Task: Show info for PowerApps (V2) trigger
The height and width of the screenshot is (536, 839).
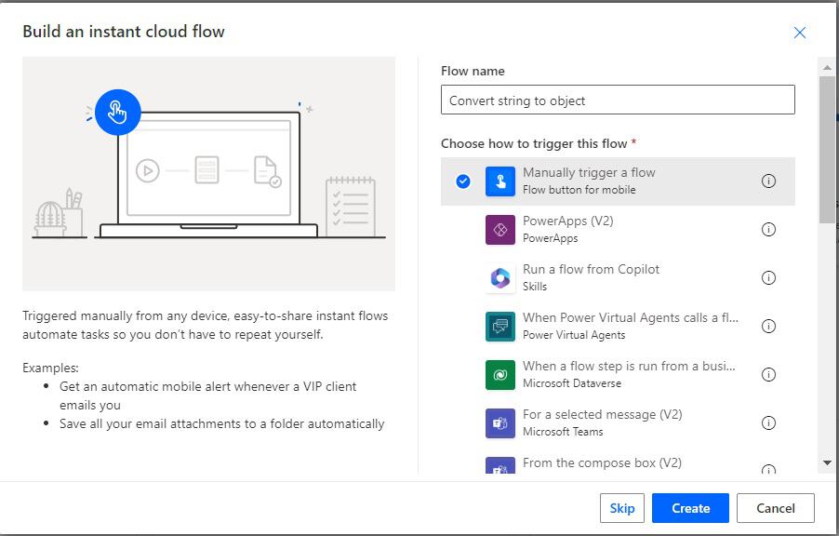Action: coord(768,229)
